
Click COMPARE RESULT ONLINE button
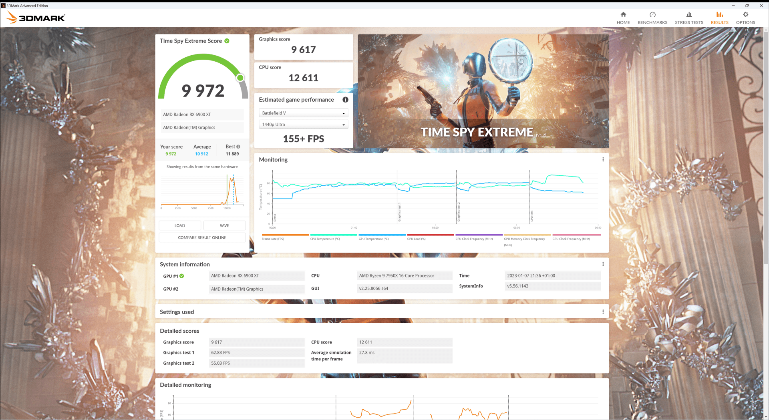(202, 237)
